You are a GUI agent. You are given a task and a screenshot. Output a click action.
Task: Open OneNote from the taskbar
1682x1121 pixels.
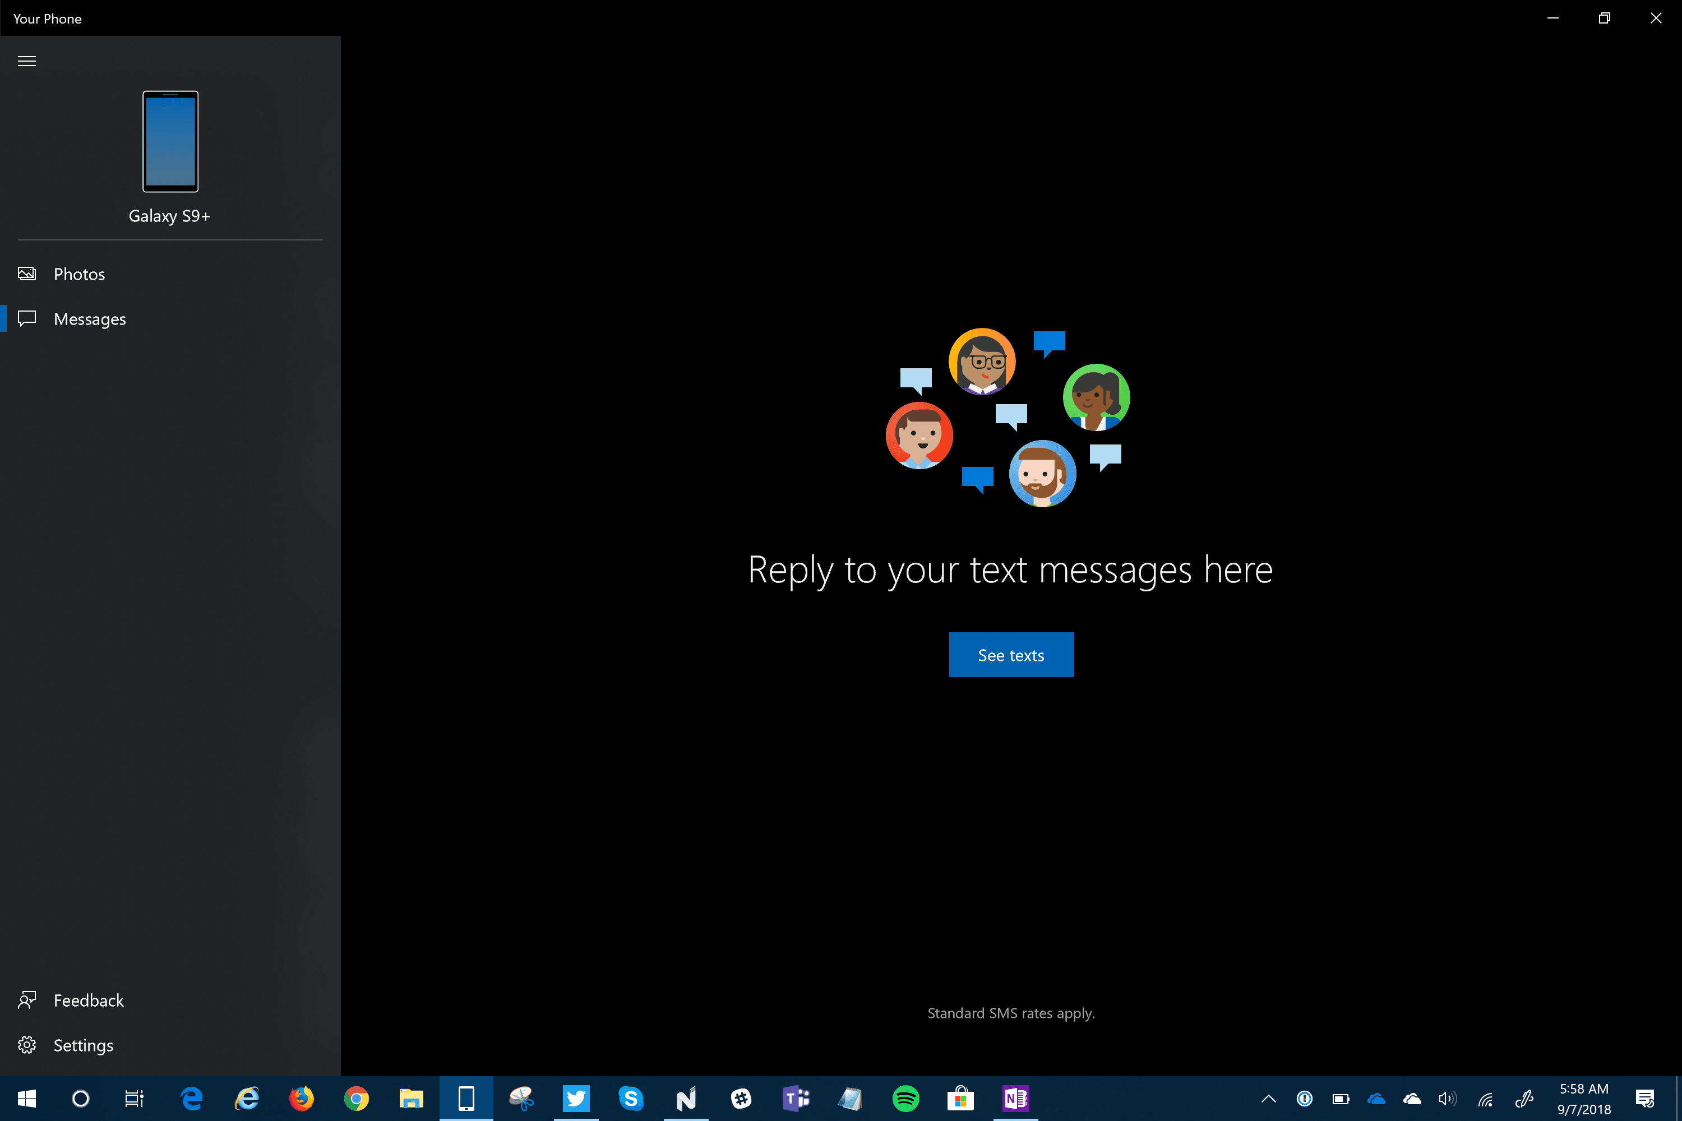(1015, 1099)
